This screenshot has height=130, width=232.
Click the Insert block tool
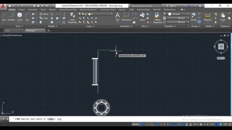(x=142, y=17)
